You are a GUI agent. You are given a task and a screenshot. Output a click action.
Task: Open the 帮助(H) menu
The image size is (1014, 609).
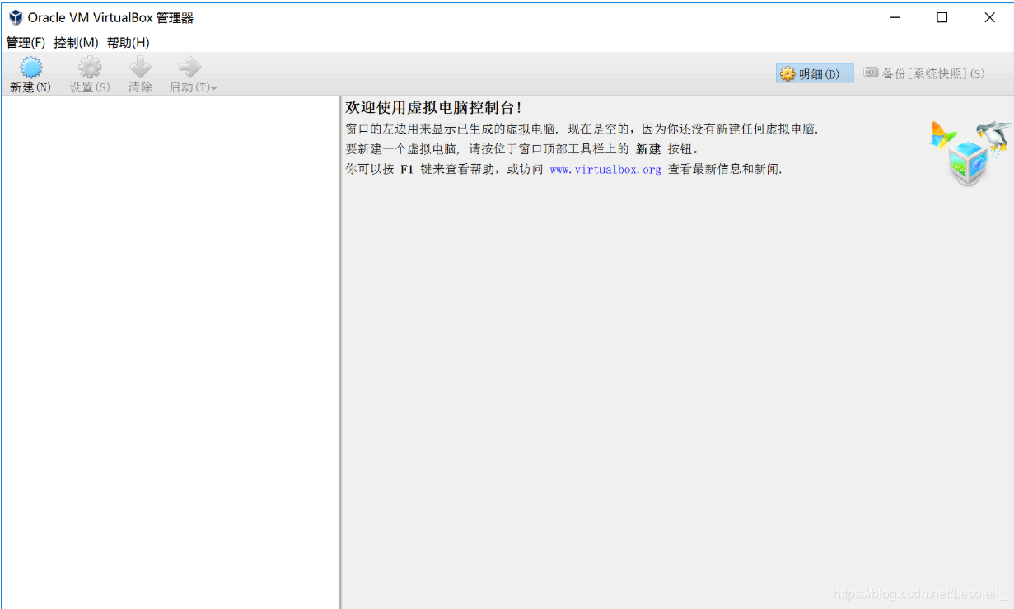[x=128, y=42]
